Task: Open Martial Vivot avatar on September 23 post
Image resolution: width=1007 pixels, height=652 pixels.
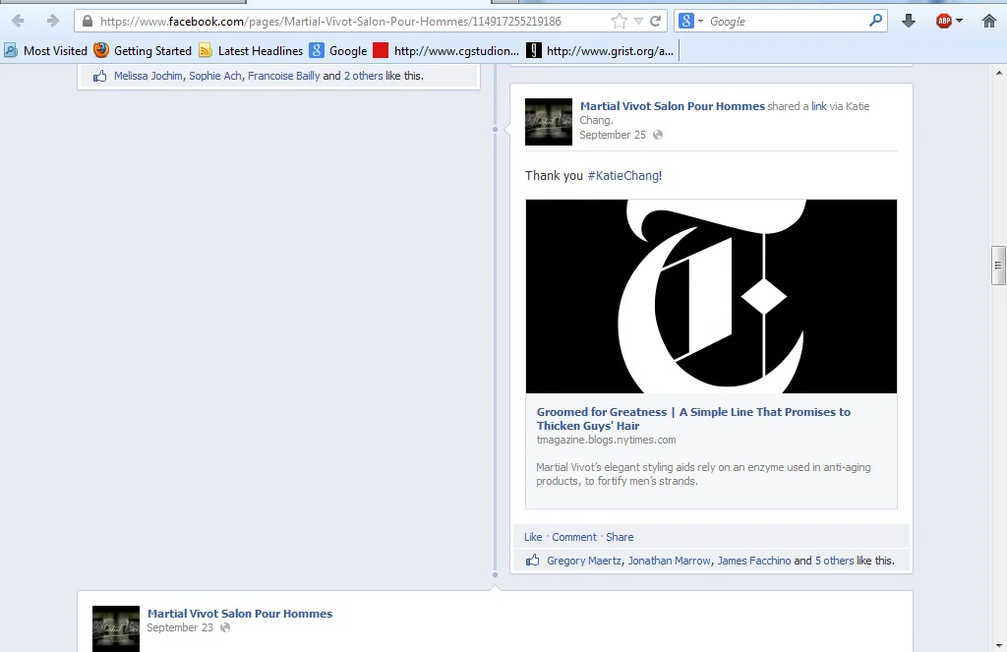Action: click(x=116, y=628)
